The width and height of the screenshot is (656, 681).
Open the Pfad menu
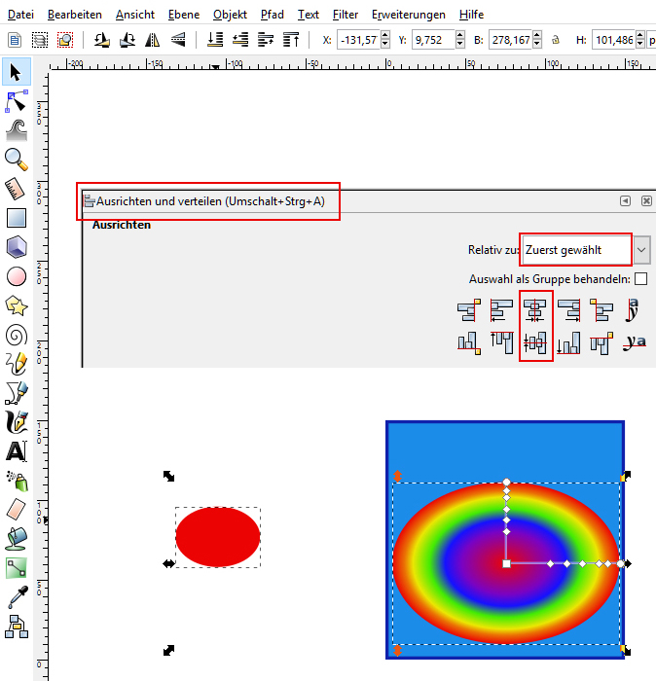point(273,15)
